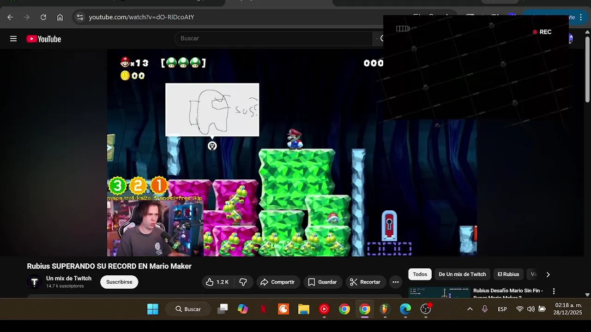The width and height of the screenshot is (591, 332).
Task: Click the scrollbar down arrow
Action: (587, 295)
